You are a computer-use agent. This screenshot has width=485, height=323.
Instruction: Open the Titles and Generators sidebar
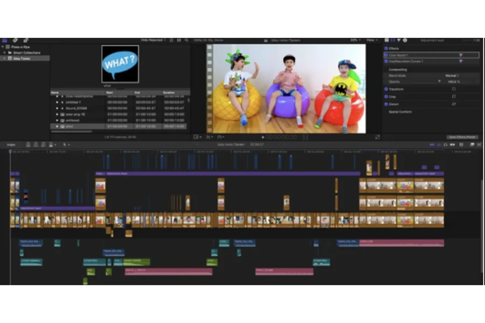pyautogui.click(x=26, y=40)
